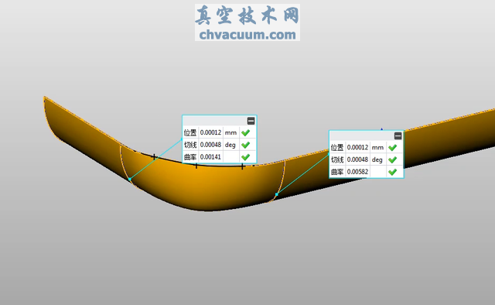Viewport: 495px width, 305px height.
Task: Pick the cyan handle on right boundary curve
Action: click(277, 194)
